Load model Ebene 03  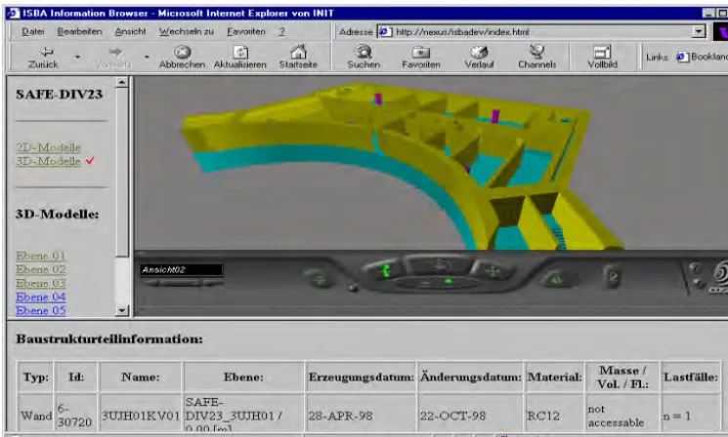pyautogui.click(x=40, y=283)
